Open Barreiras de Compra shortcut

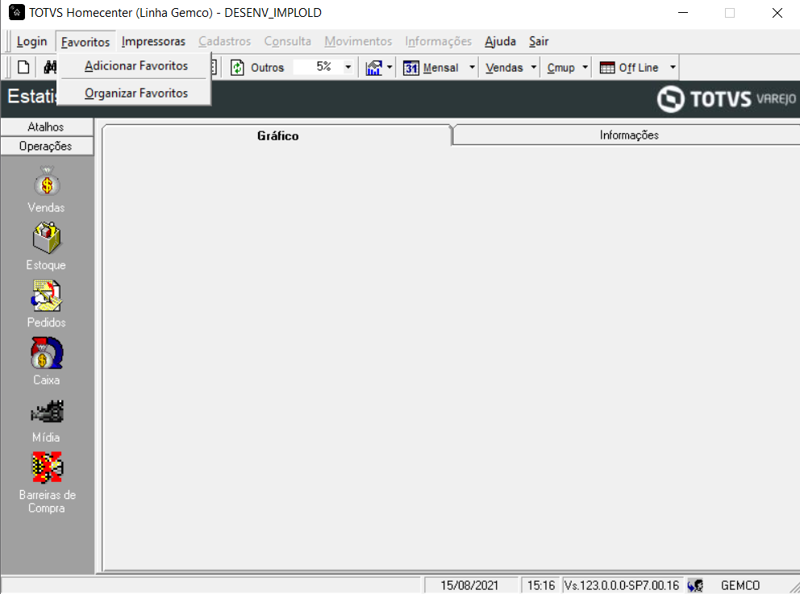pyautogui.click(x=47, y=467)
